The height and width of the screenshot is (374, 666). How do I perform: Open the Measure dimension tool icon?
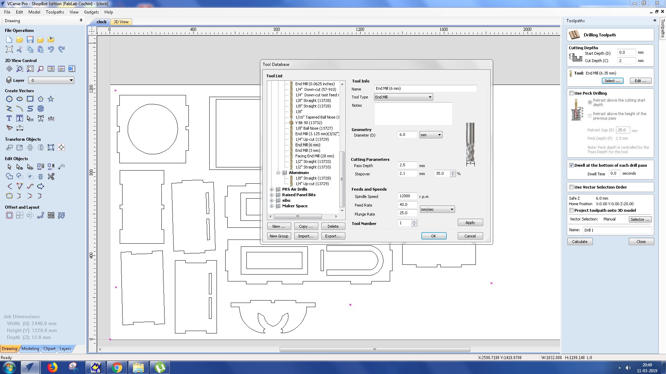(x=20, y=128)
